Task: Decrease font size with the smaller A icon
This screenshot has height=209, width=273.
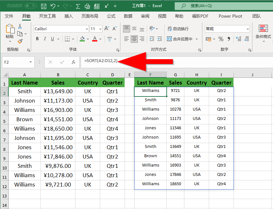Action: click(x=115, y=28)
